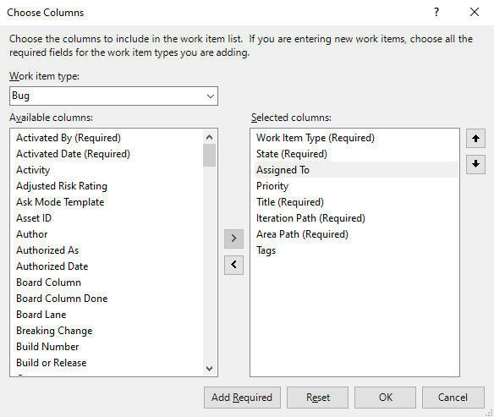The image size is (494, 417).
Task: Click the Add Required button
Action: click(x=242, y=398)
